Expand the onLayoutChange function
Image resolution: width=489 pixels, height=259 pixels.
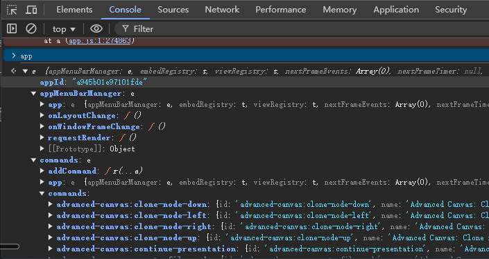point(42,115)
